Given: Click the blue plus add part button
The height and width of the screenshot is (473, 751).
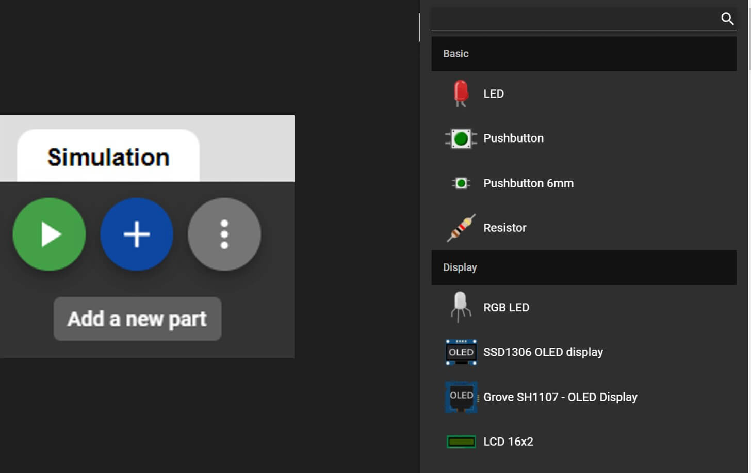Looking at the screenshot, I should [137, 234].
